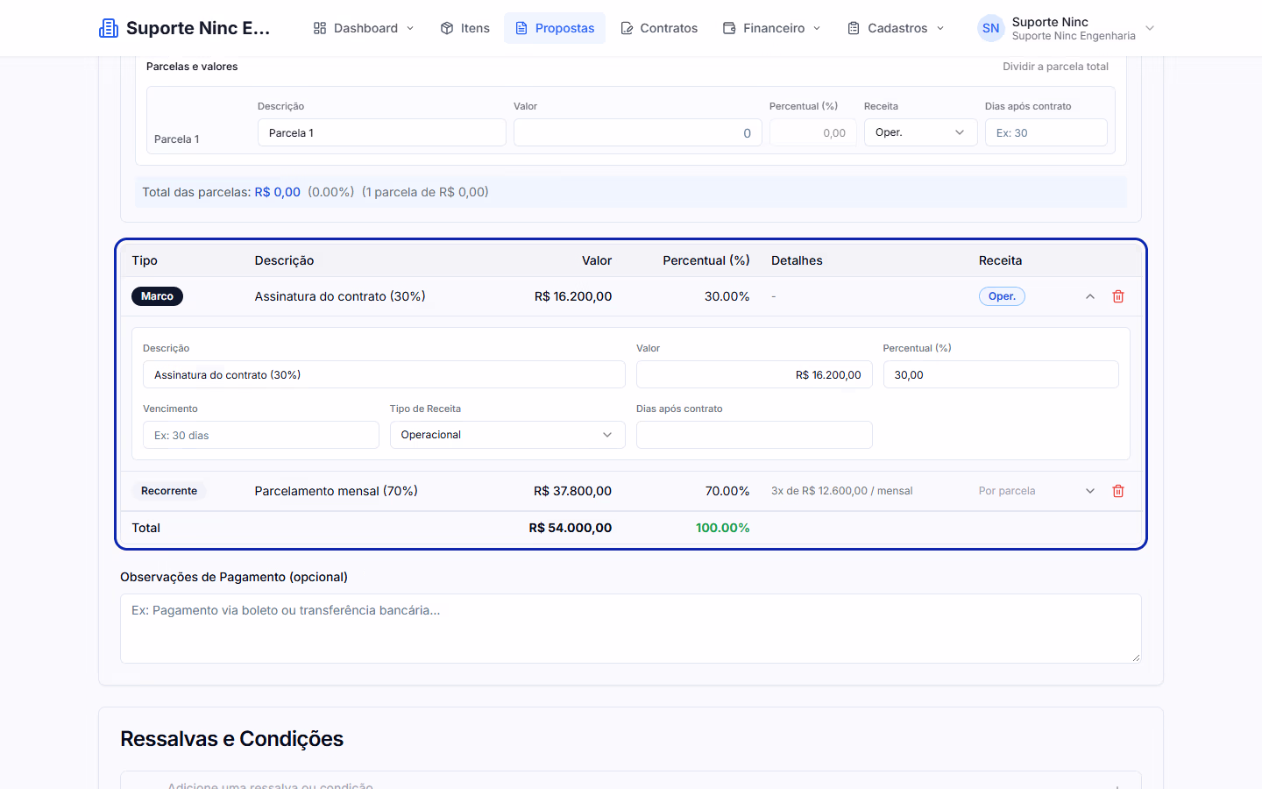Expand the Parcelamento mensal row
The width and height of the screenshot is (1262, 789).
click(1090, 491)
